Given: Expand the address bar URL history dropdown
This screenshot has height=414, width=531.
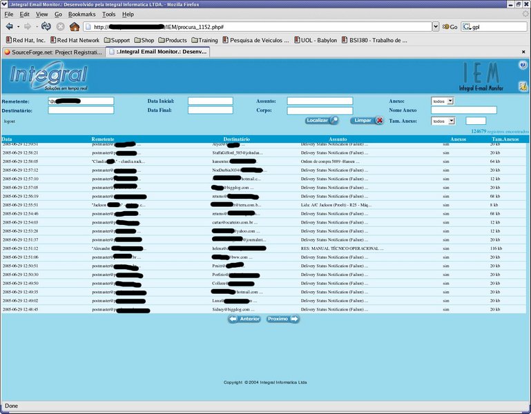Looking at the screenshot, I should pos(435,27).
